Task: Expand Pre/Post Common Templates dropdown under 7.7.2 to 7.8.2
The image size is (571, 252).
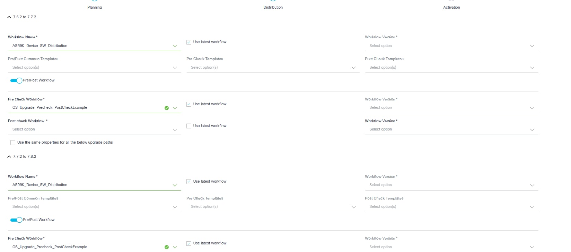Action: click(94, 207)
